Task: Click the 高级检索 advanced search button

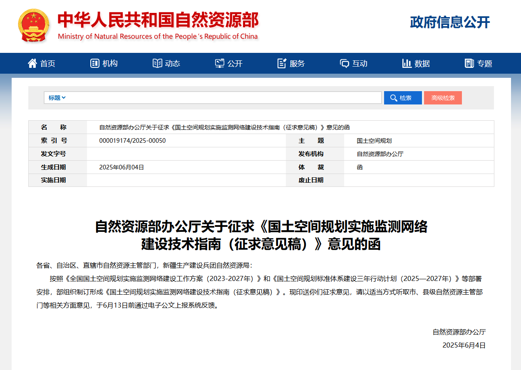Action: [443, 98]
